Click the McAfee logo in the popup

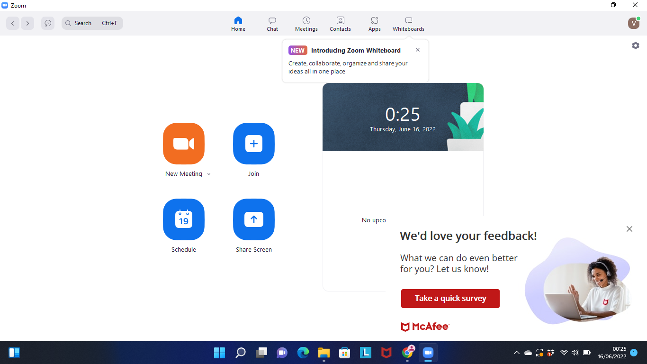[x=425, y=327]
